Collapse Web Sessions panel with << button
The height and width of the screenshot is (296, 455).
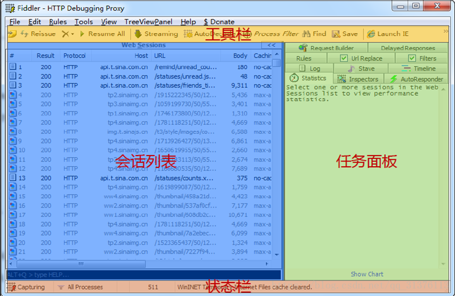(x=272, y=45)
